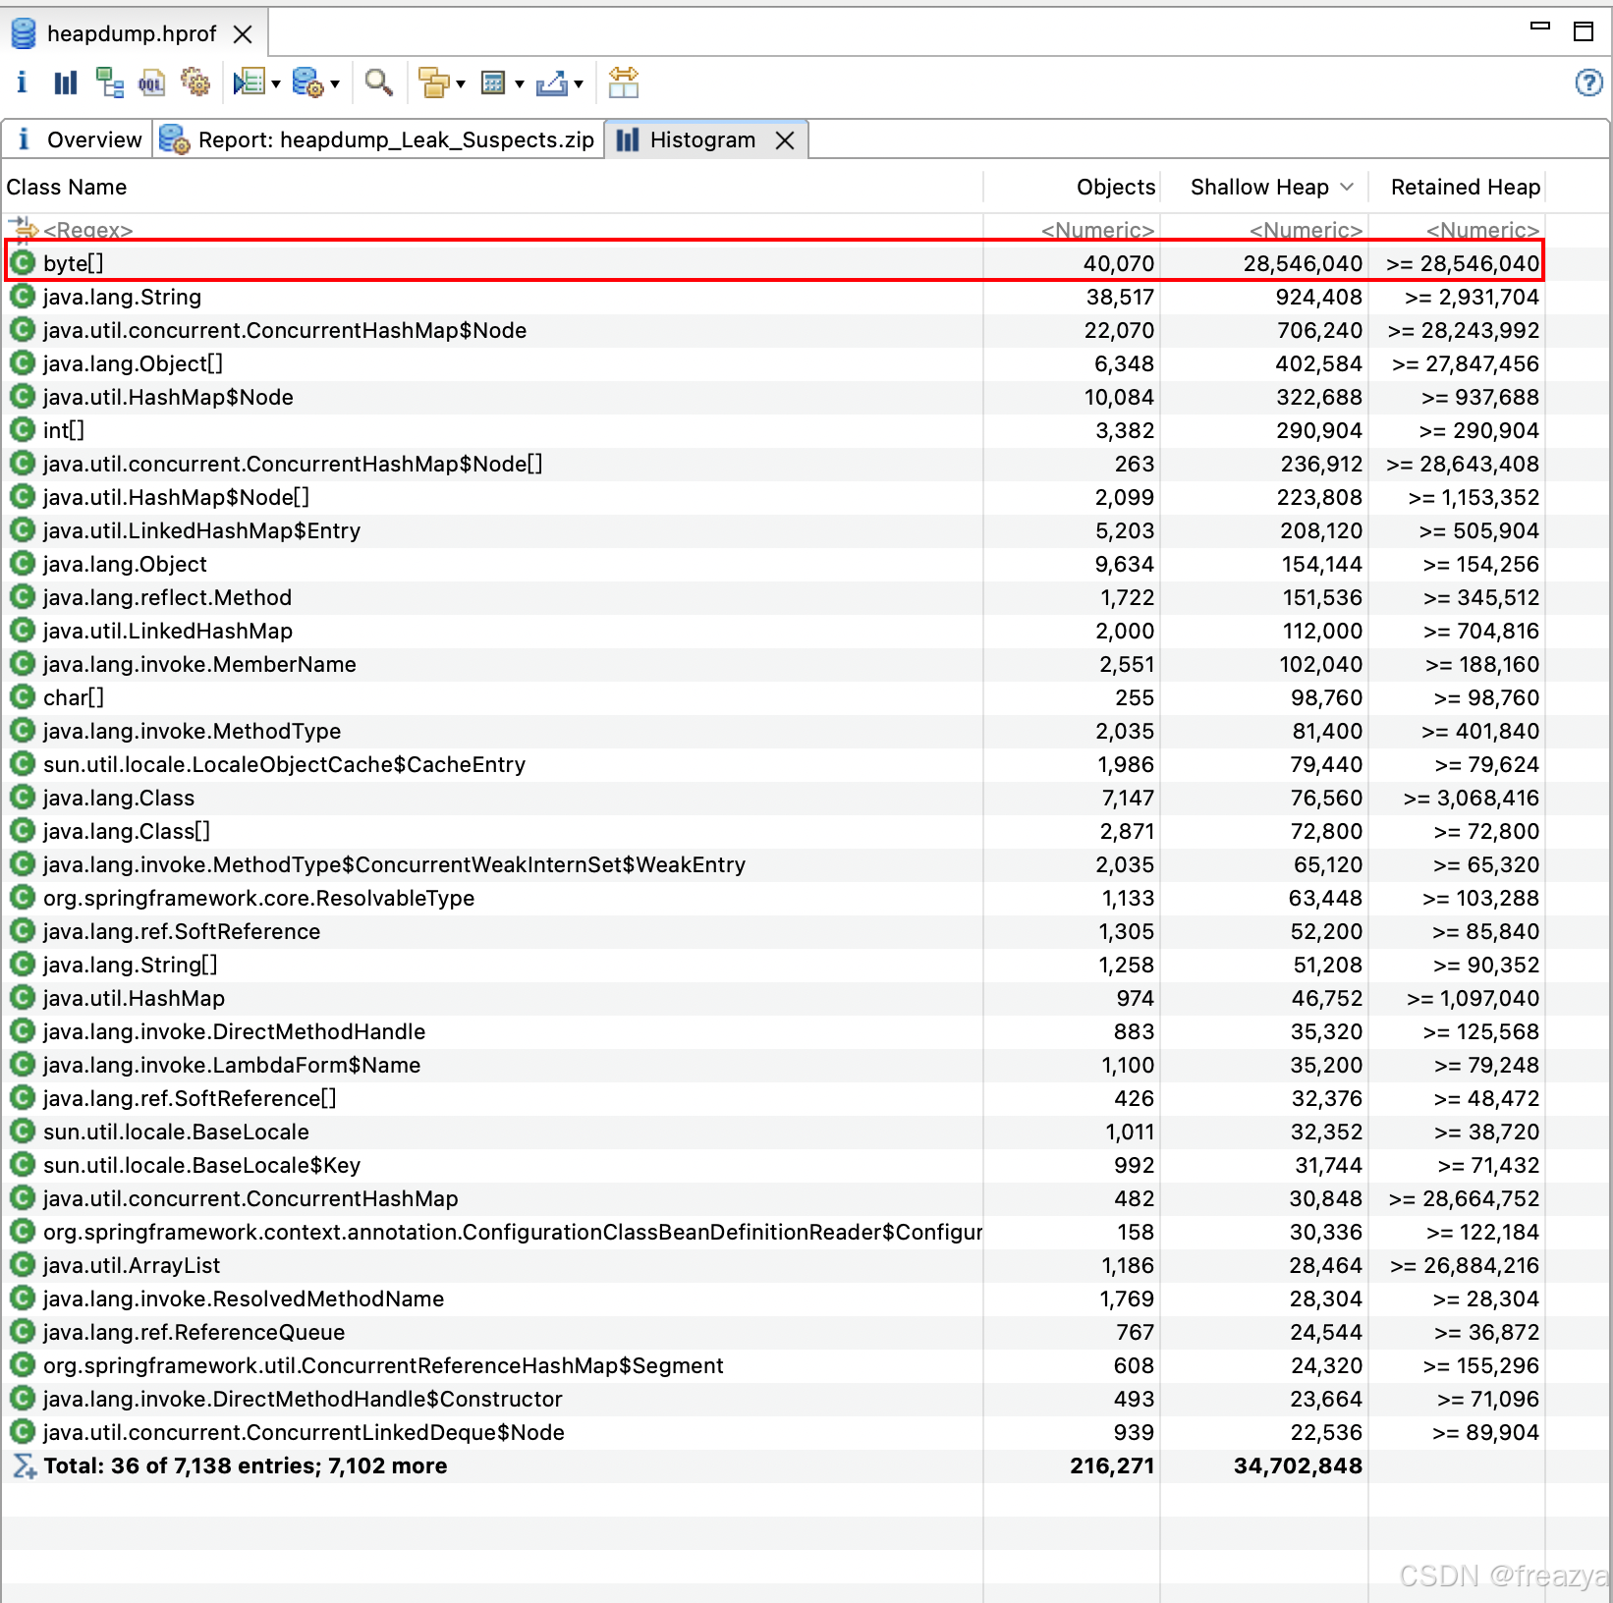Select java.lang.invoke.MemberName row

coord(774,664)
